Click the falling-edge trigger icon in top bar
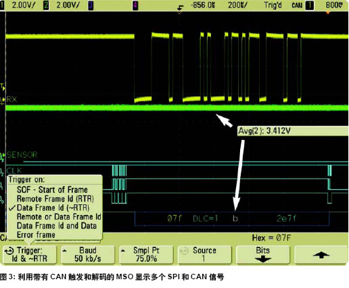This screenshot has height=288, width=349. 180,8
